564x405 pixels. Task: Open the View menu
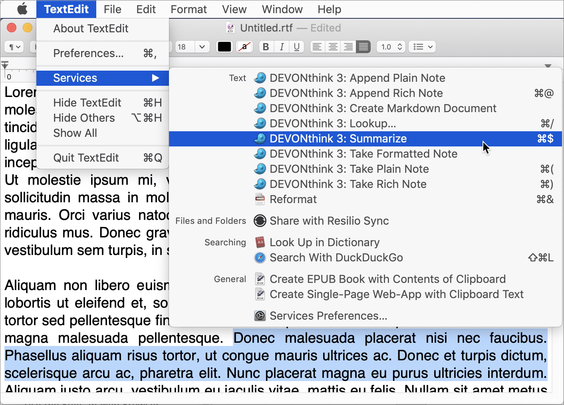tap(234, 9)
